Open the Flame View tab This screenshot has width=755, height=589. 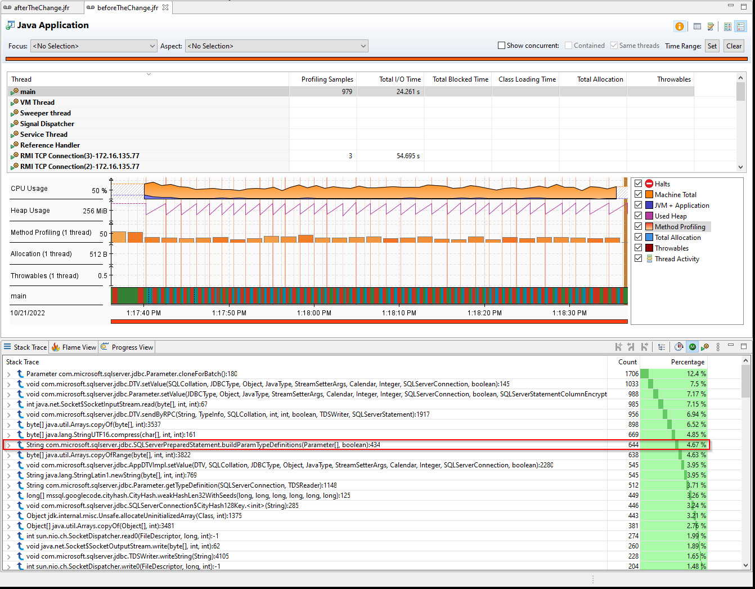[74, 347]
